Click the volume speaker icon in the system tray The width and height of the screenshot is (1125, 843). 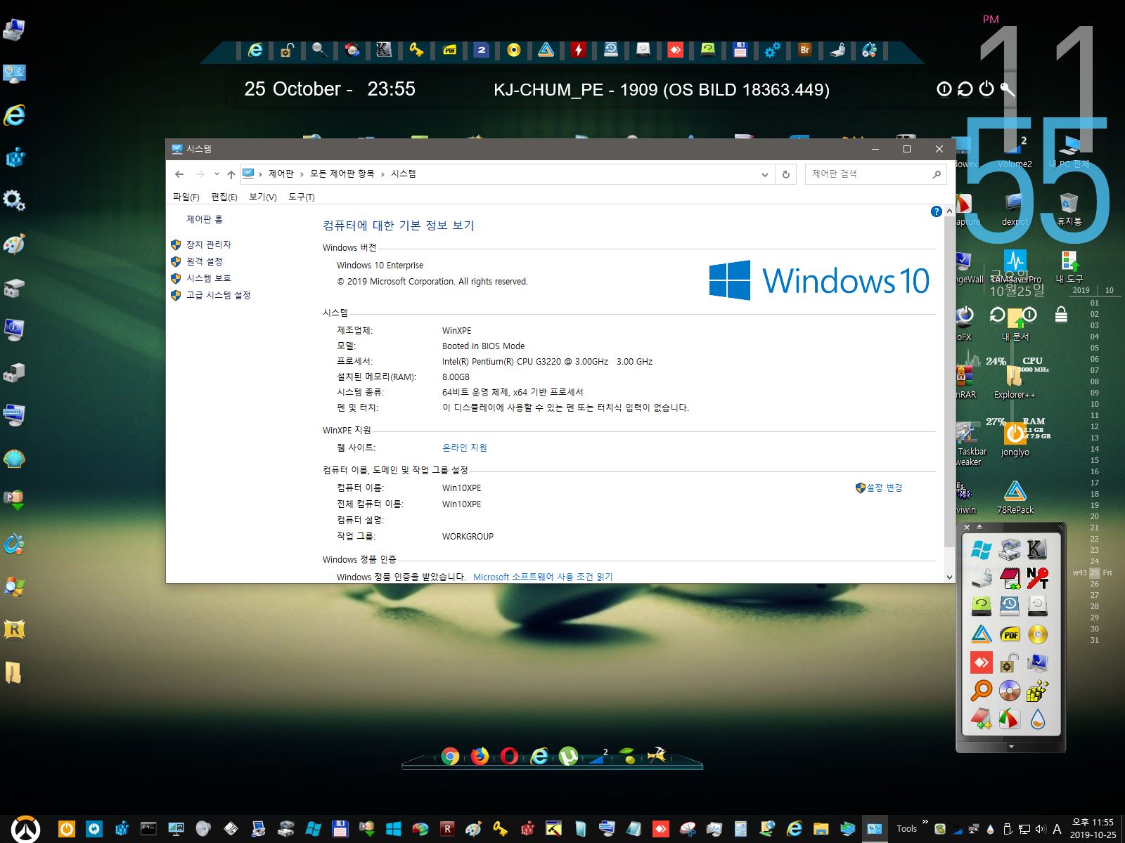pyautogui.click(x=1041, y=829)
